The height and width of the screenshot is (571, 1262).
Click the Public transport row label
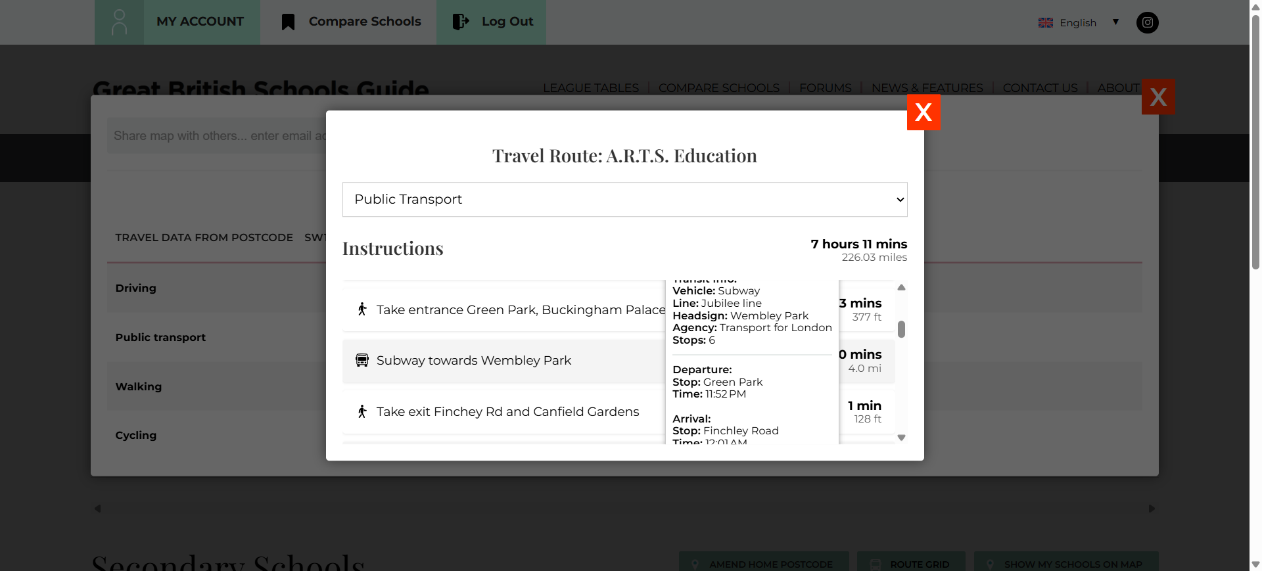pyautogui.click(x=160, y=337)
